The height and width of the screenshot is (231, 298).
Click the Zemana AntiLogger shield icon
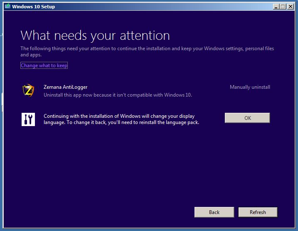[x=28, y=90]
